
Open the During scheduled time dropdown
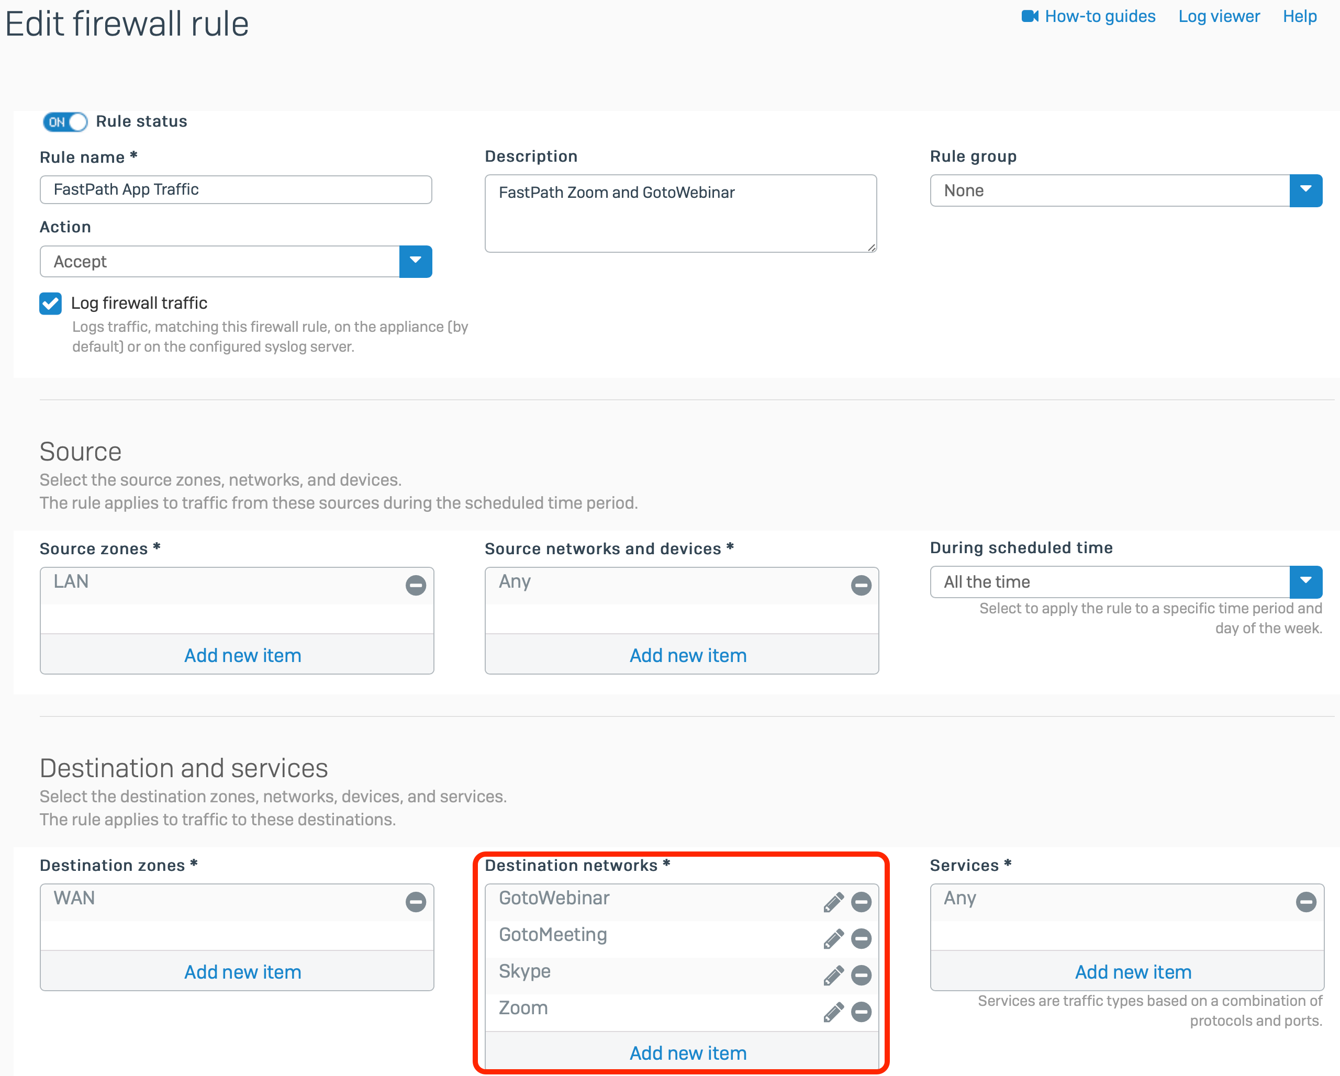click(x=1305, y=582)
